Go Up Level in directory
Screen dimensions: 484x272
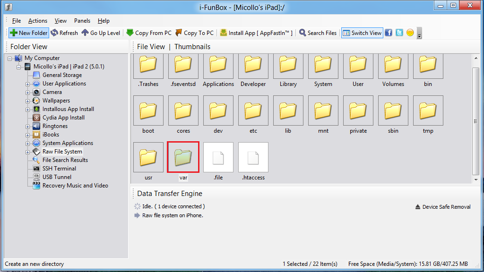(101, 33)
